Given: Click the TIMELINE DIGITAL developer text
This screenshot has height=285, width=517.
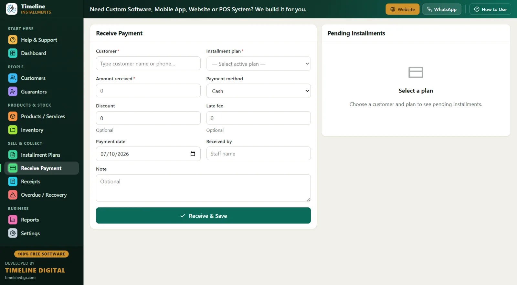Looking at the screenshot, I should pos(35,270).
